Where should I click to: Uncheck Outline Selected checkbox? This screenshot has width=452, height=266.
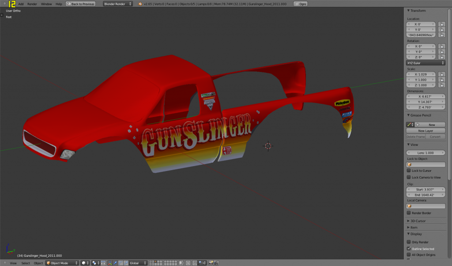pyautogui.click(x=408, y=248)
